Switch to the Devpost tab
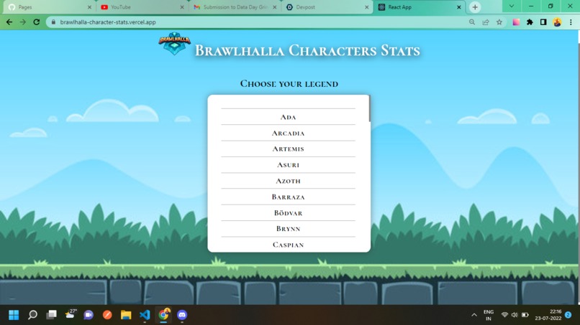The image size is (580, 325). [327, 7]
